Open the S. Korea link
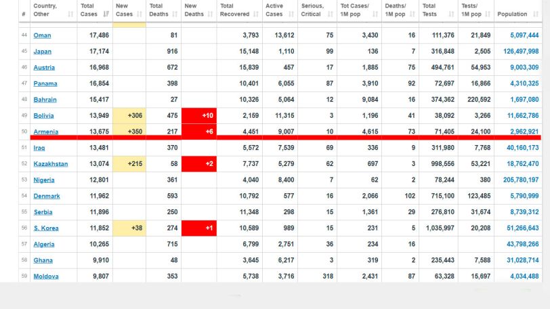This screenshot has height=309, width=550. [46, 228]
